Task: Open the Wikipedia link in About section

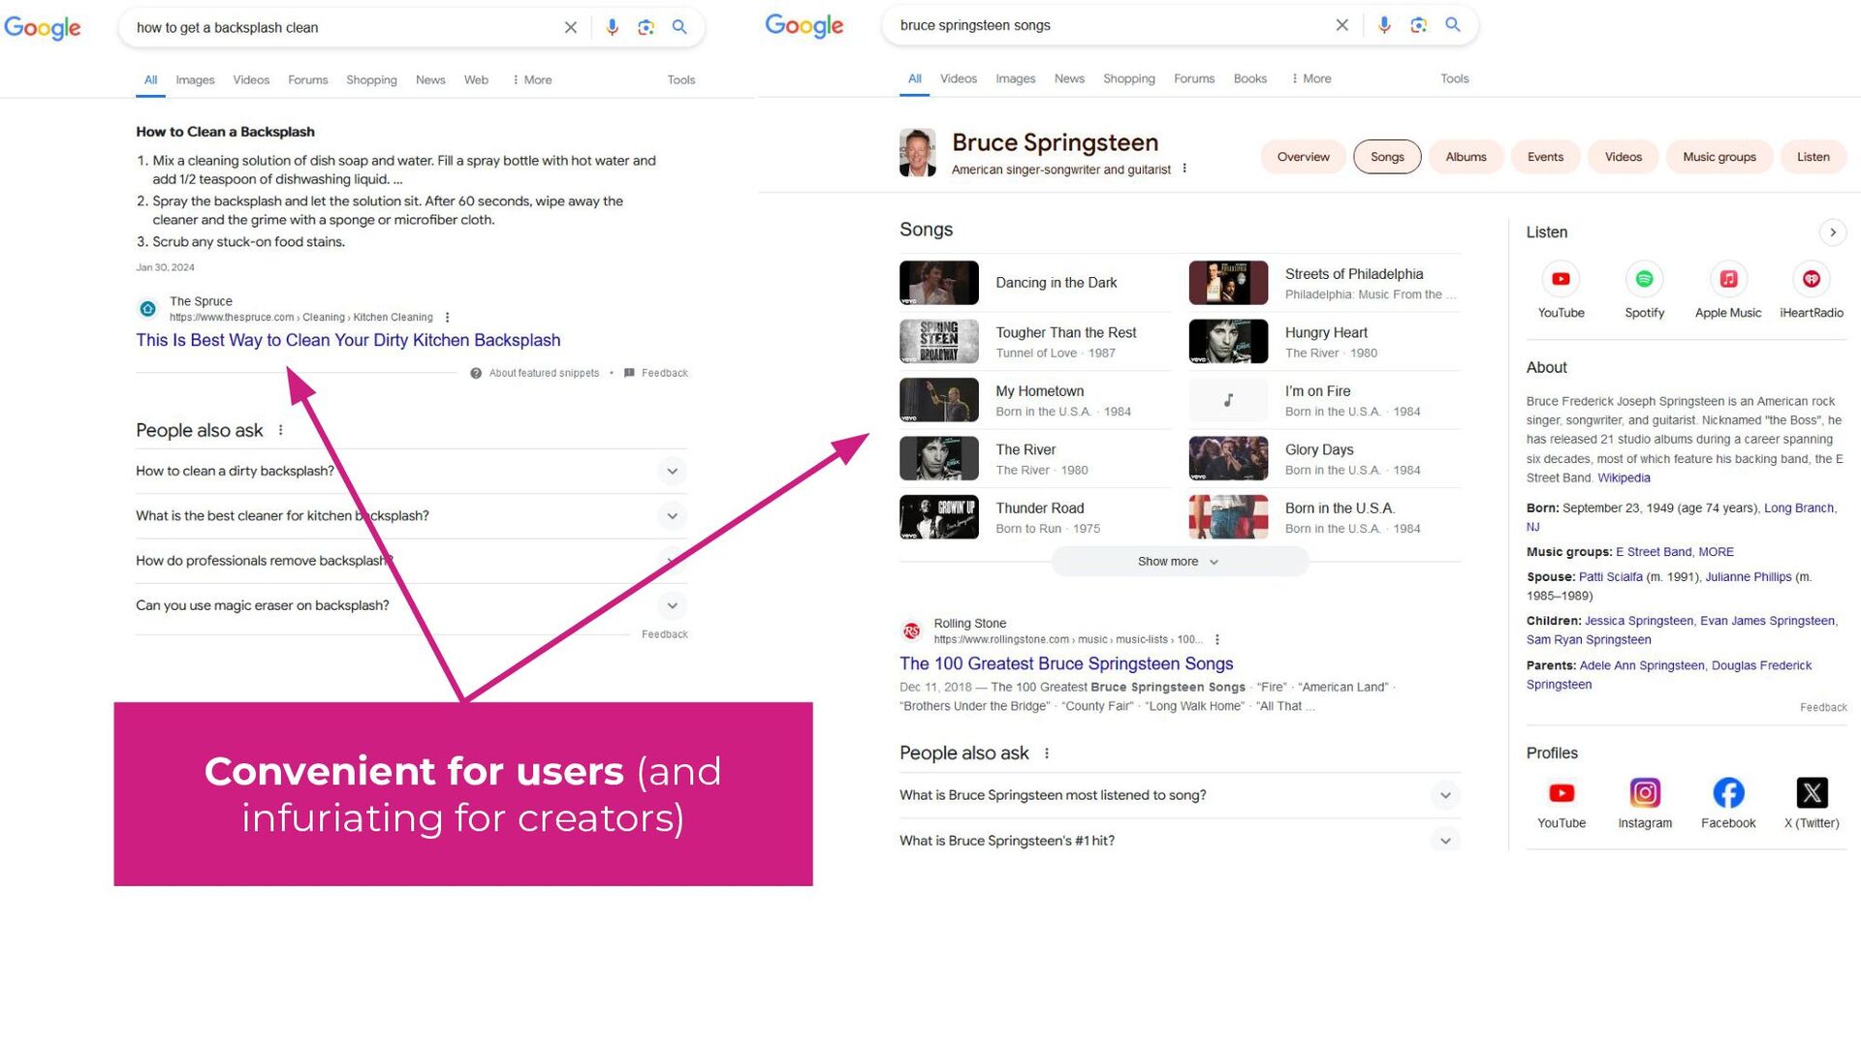Action: pos(1624,478)
